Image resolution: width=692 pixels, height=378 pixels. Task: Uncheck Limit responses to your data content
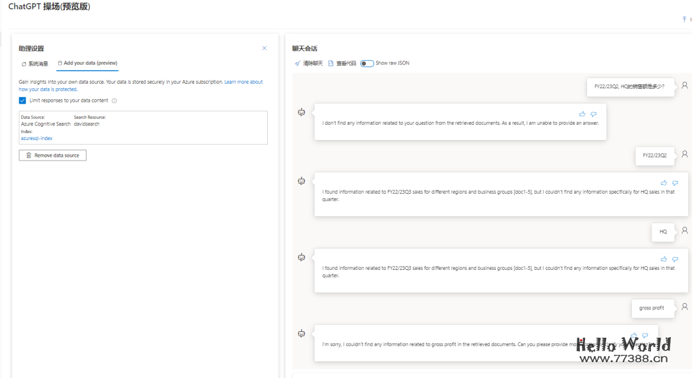(22, 100)
